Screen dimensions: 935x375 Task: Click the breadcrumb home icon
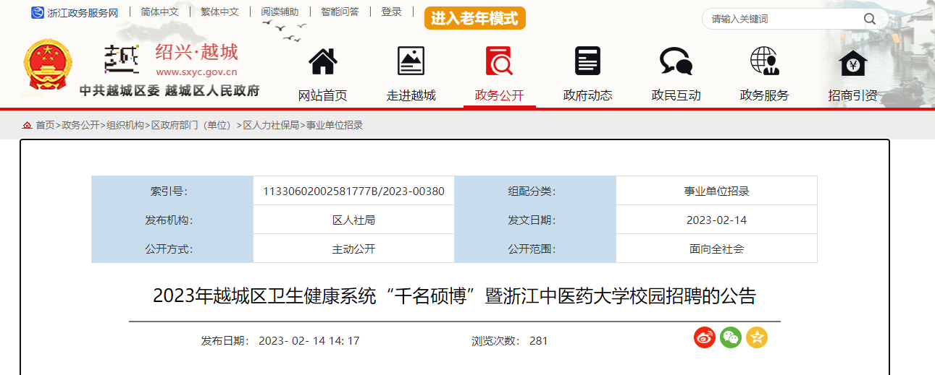pyautogui.click(x=28, y=126)
